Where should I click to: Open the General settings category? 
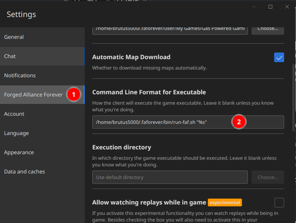point(42,37)
